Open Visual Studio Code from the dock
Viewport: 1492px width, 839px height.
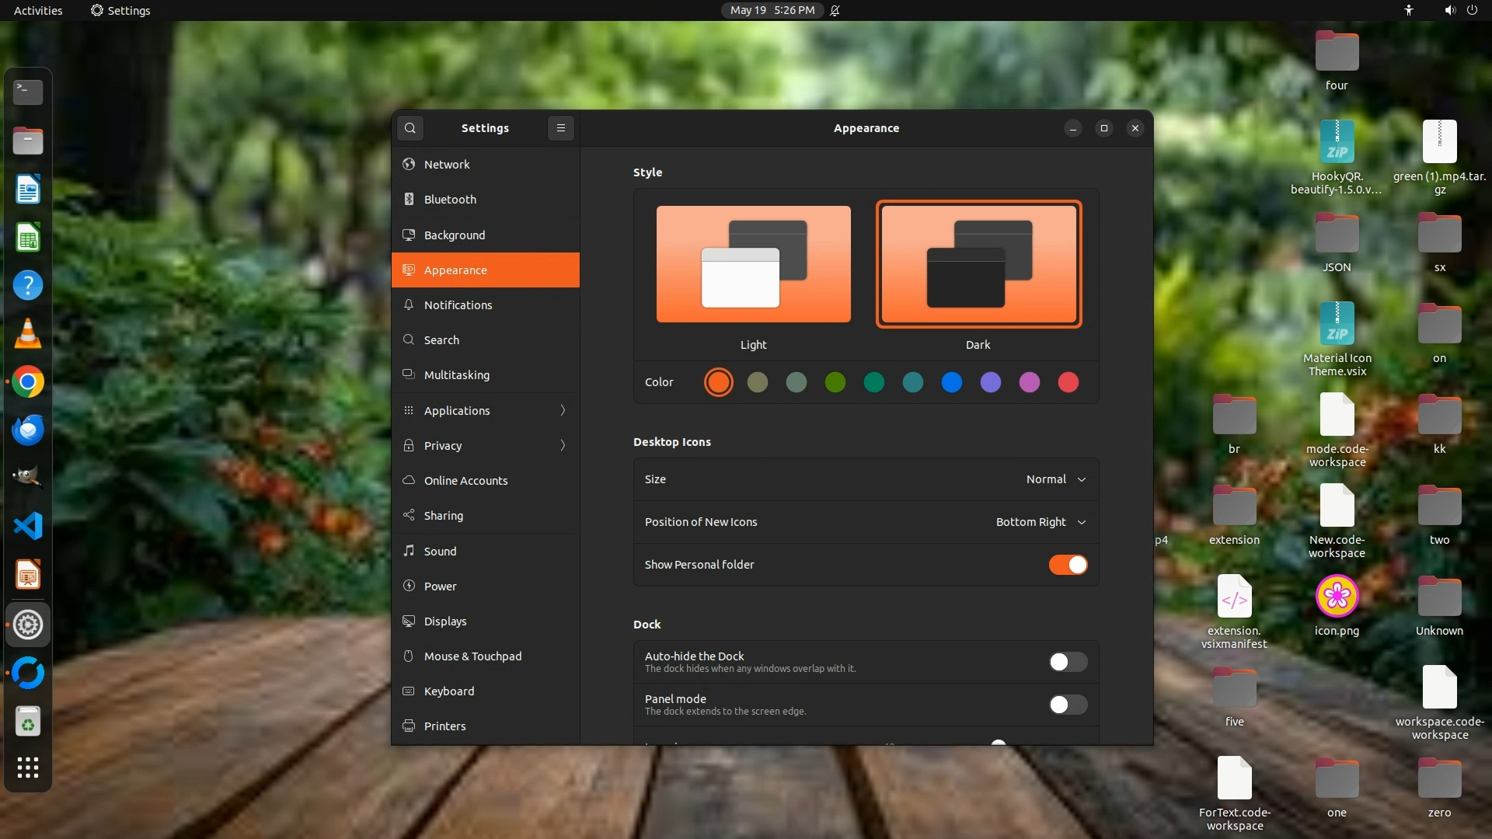click(28, 527)
